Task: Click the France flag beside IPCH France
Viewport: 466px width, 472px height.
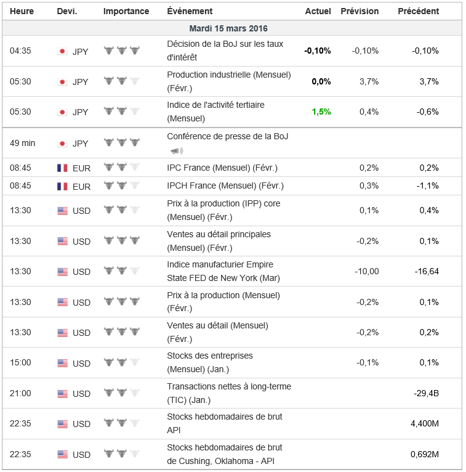Action: coord(62,186)
